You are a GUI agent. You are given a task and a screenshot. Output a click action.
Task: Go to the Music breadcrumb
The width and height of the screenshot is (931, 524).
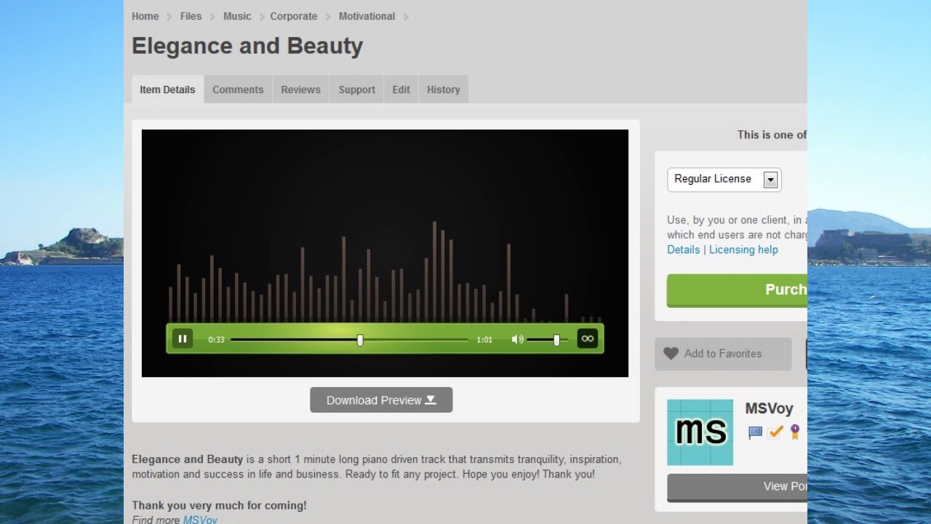click(237, 16)
